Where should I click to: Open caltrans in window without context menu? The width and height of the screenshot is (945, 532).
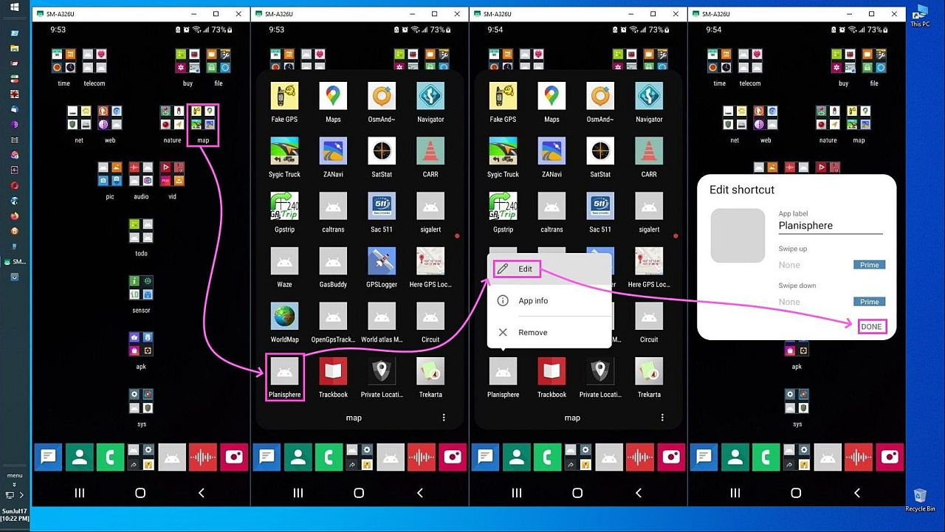333,206
